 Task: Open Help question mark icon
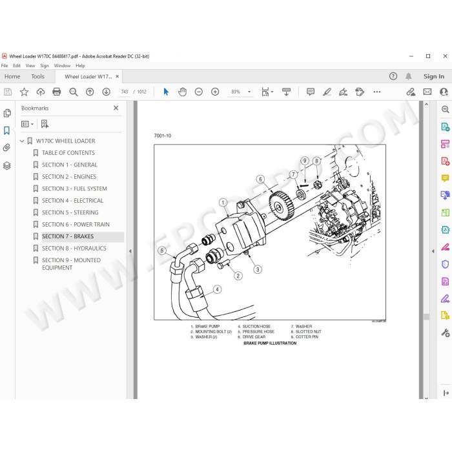click(x=393, y=76)
